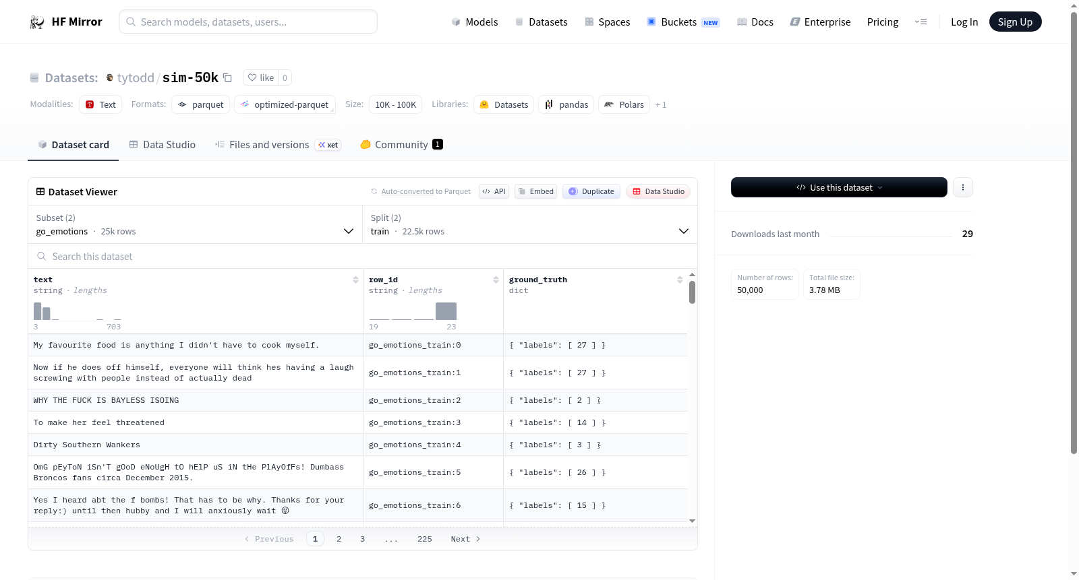Viewport: 1079px width, 580px height.
Task: Click the Log In link
Action: 964,22
